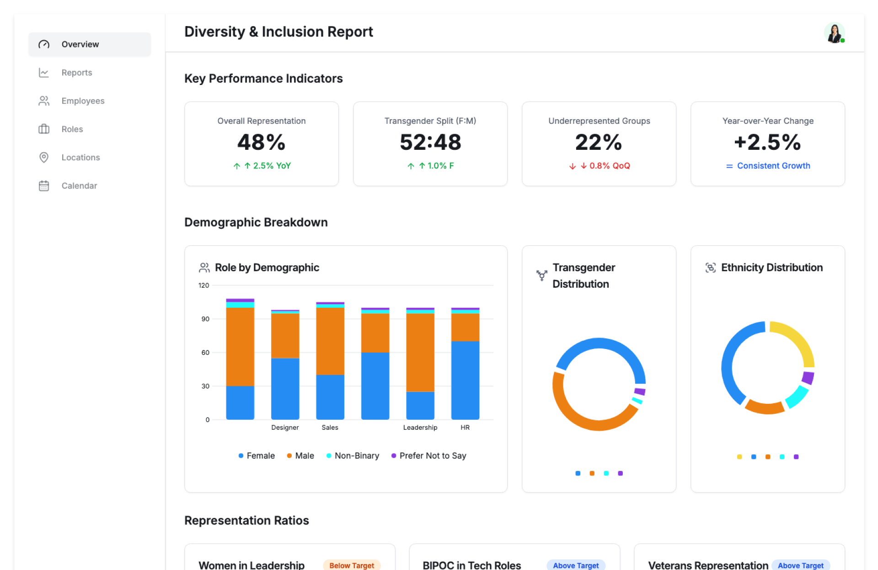Click the Overview gauge icon
878x570 pixels.
pos(44,44)
